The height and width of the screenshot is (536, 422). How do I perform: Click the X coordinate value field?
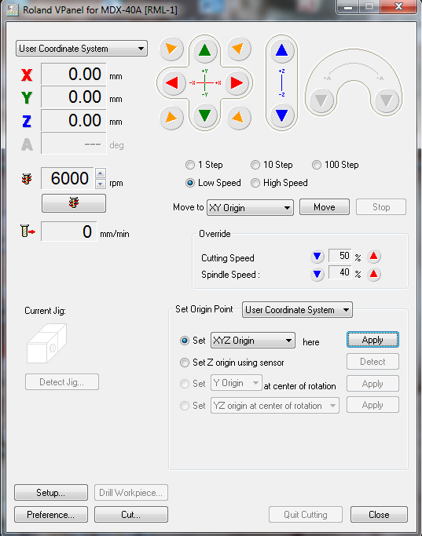coord(74,75)
